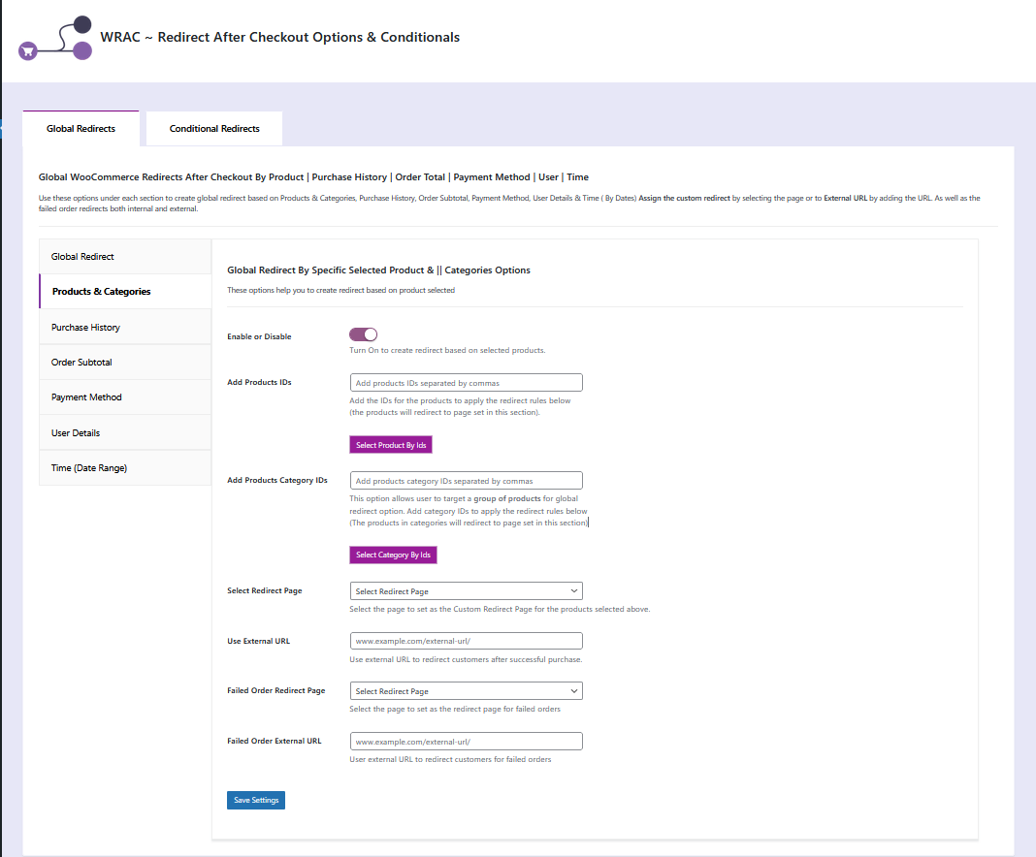
Task: Click the WRAC page title heading
Action: click(279, 38)
